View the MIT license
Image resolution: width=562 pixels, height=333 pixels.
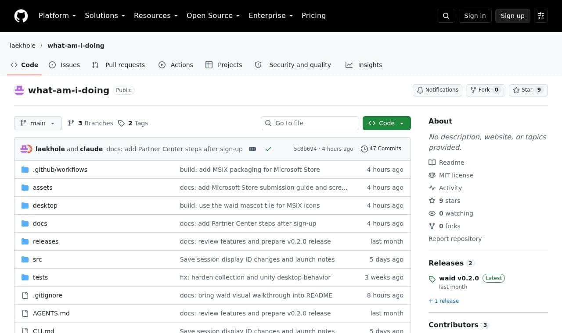pos(451,175)
